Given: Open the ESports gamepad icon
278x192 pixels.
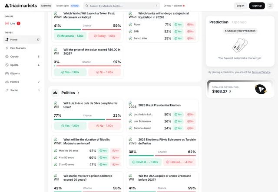Looking at the screenshot, I should tap(7, 74).
